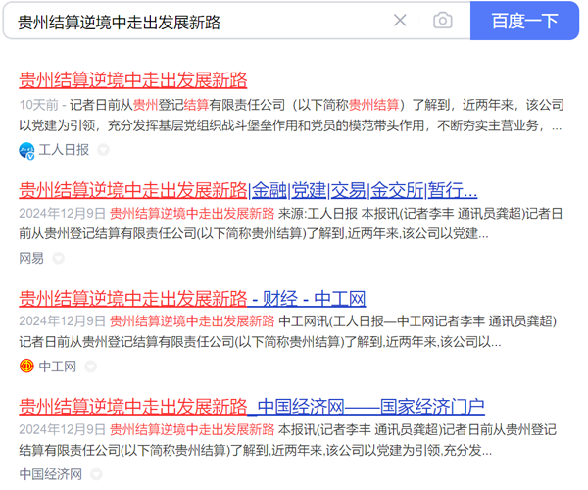Expand options icon beside 中工网 source

(90, 367)
